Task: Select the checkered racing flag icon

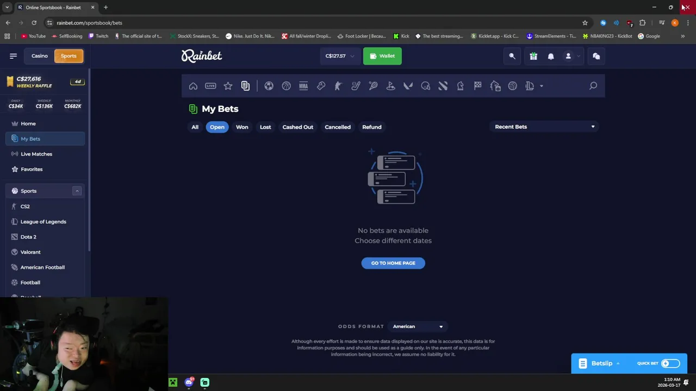Action: pos(477,86)
